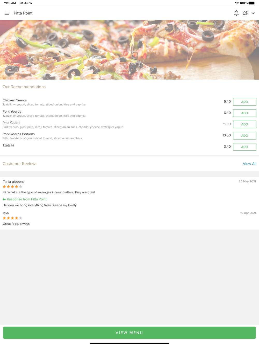Image resolution: width=259 pixels, height=346 pixels.
Task: Add Pork Yeeros to order
Action: 245,113
